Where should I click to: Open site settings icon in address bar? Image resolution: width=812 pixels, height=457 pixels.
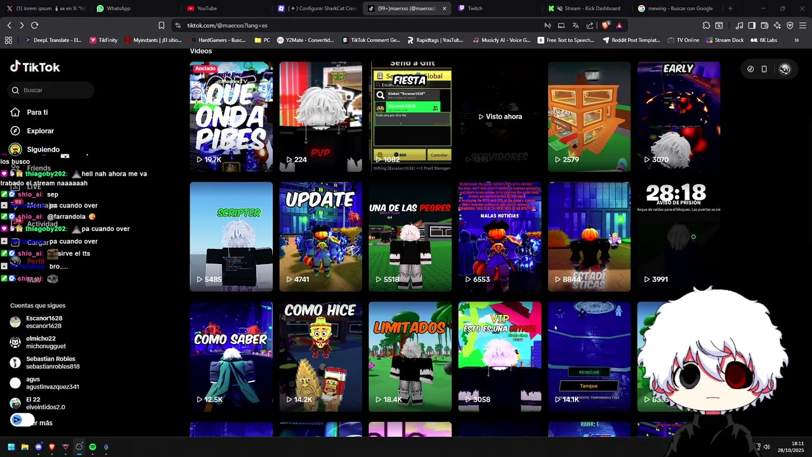(178, 25)
